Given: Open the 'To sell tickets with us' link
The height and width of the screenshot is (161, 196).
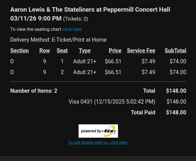Looking at the screenshot, I should pyautogui.click(x=98, y=142).
